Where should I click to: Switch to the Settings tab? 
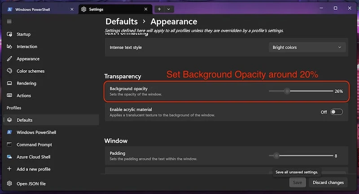point(115,9)
